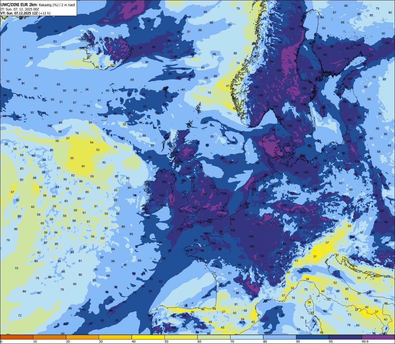This screenshot has height=344, width=395.
Task: Click the value 47 off Norway's west coast
Action: 228,86
